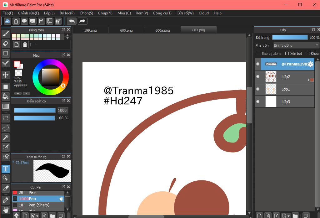This screenshot has height=218, width=320.
Task: Click the cloud save icon in toolbar
Action: click(x=7, y=21)
